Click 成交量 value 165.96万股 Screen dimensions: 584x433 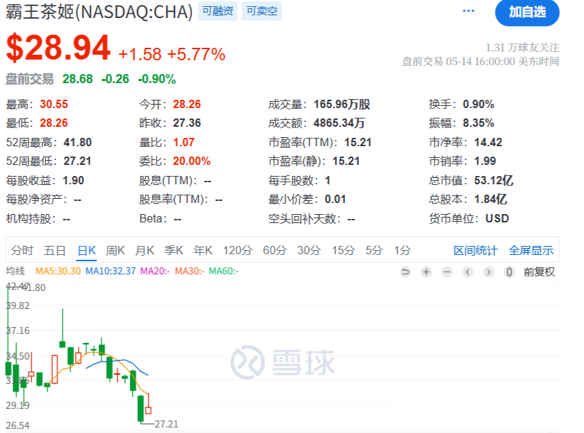point(342,104)
